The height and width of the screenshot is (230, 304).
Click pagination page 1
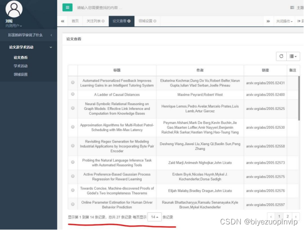[279, 216]
